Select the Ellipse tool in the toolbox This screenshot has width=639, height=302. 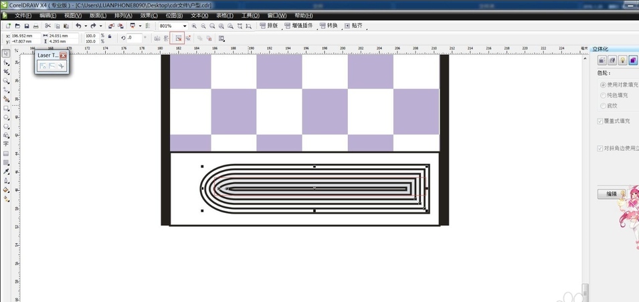coord(6,117)
